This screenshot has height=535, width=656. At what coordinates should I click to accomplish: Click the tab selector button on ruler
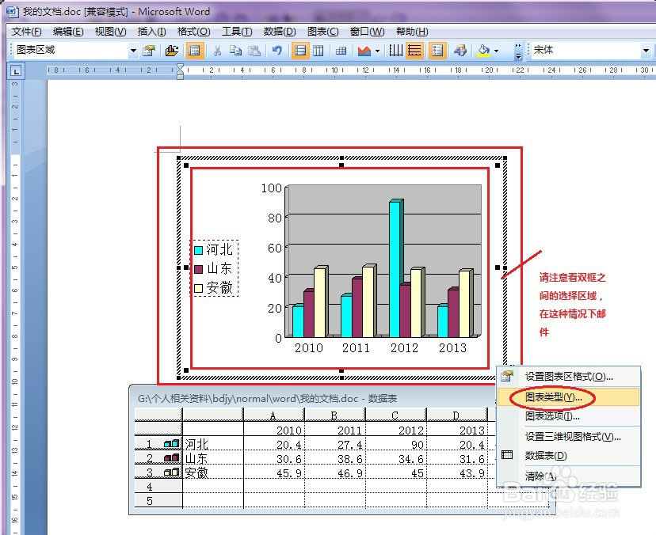click(17, 71)
